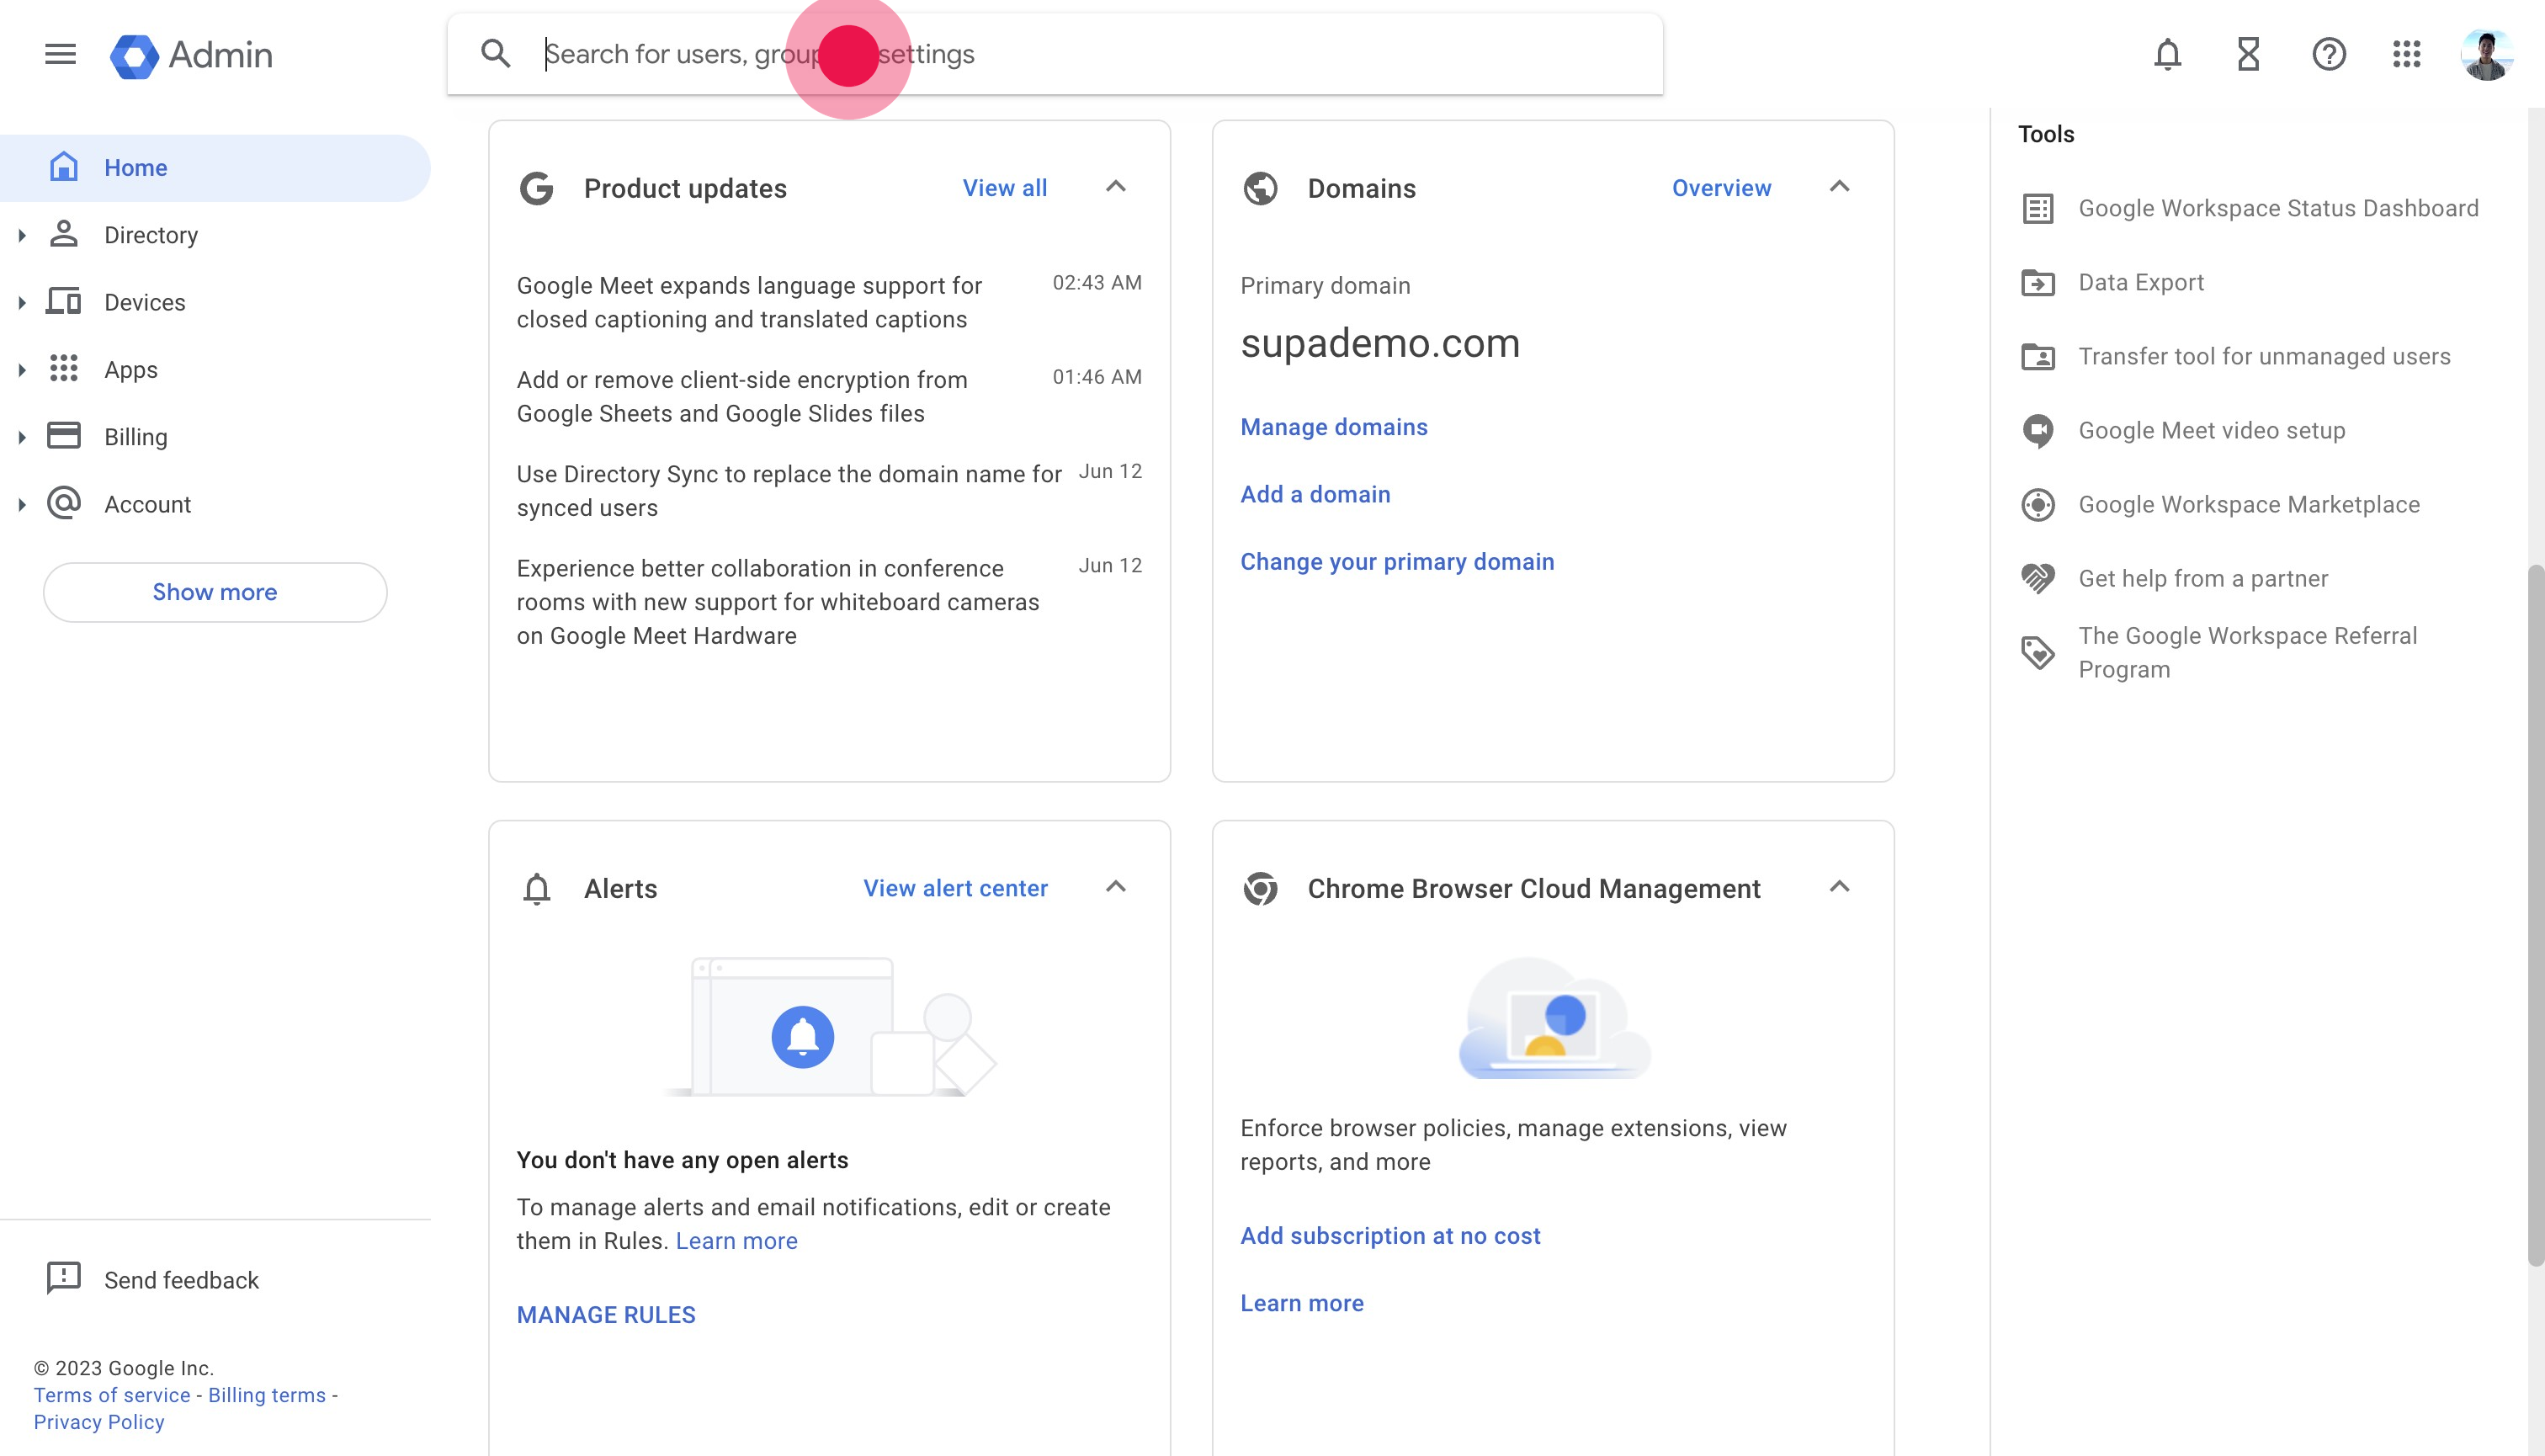
Task: Open the Google apps grid launcher
Action: [2407, 54]
